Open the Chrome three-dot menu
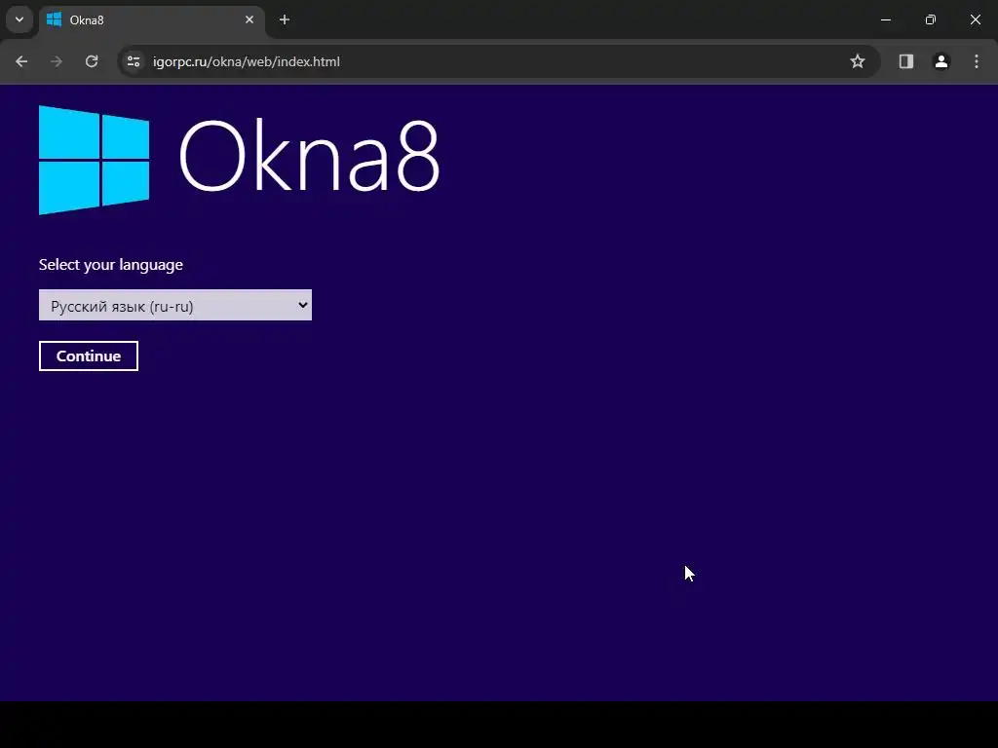Viewport: 998px width, 748px height. [x=977, y=61]
